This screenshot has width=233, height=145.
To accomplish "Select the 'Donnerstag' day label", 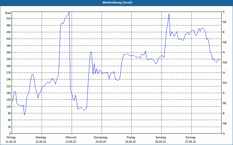I will [x=100, y=137].
